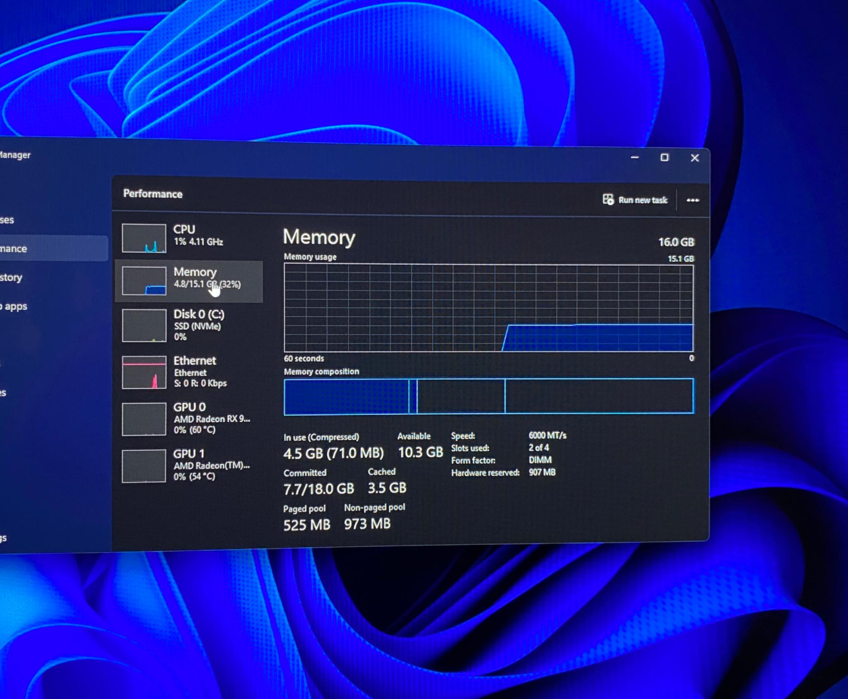Viewport: 848px width, 699px height.
Task: Click the free segment of memory composition bar
Action: click(599, 396)
